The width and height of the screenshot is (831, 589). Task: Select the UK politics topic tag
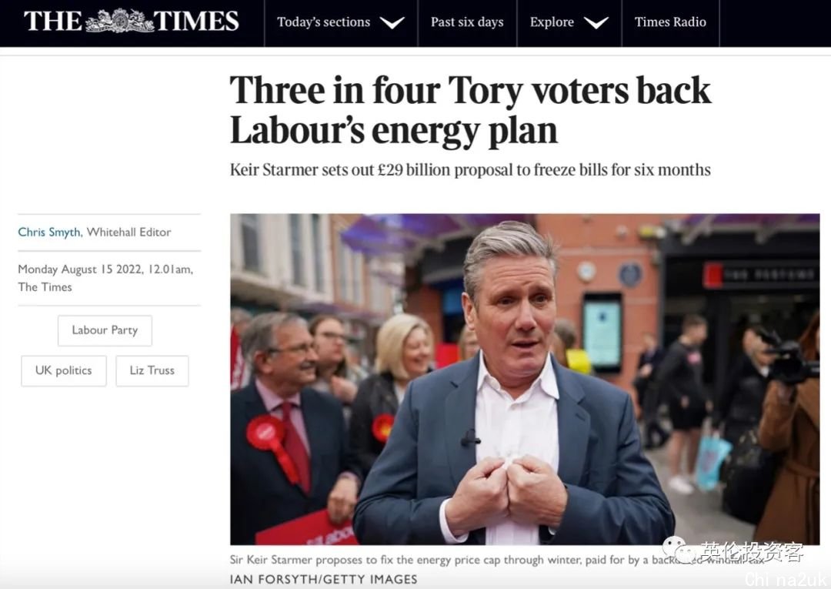pos(64,370)
